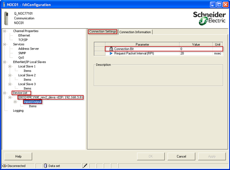Open the Connection Information tab
Screen dimensions: 230x170
(x=135, y=32)
